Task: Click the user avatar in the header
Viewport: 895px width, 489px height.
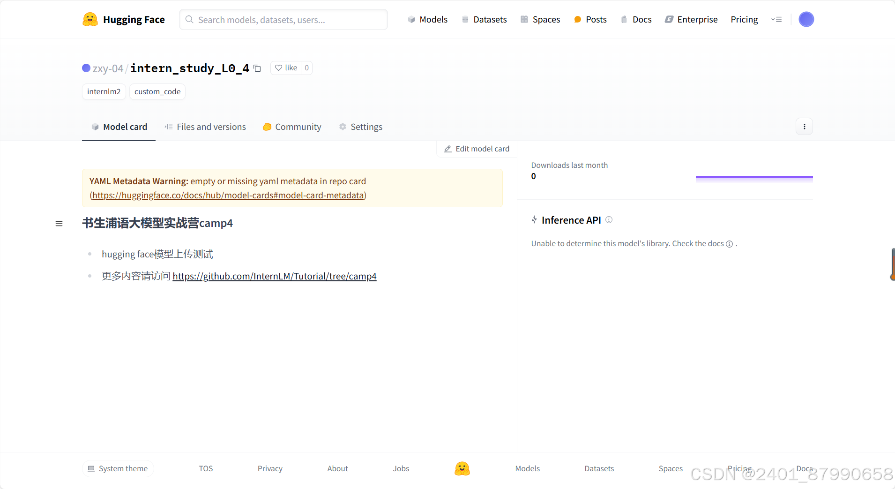Action: click(x=806, y=19)
